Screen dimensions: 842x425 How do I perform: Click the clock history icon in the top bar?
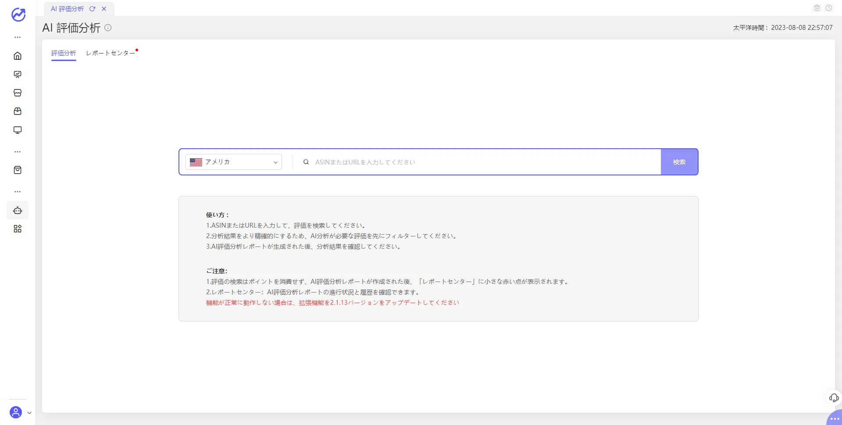coord(829,8)
